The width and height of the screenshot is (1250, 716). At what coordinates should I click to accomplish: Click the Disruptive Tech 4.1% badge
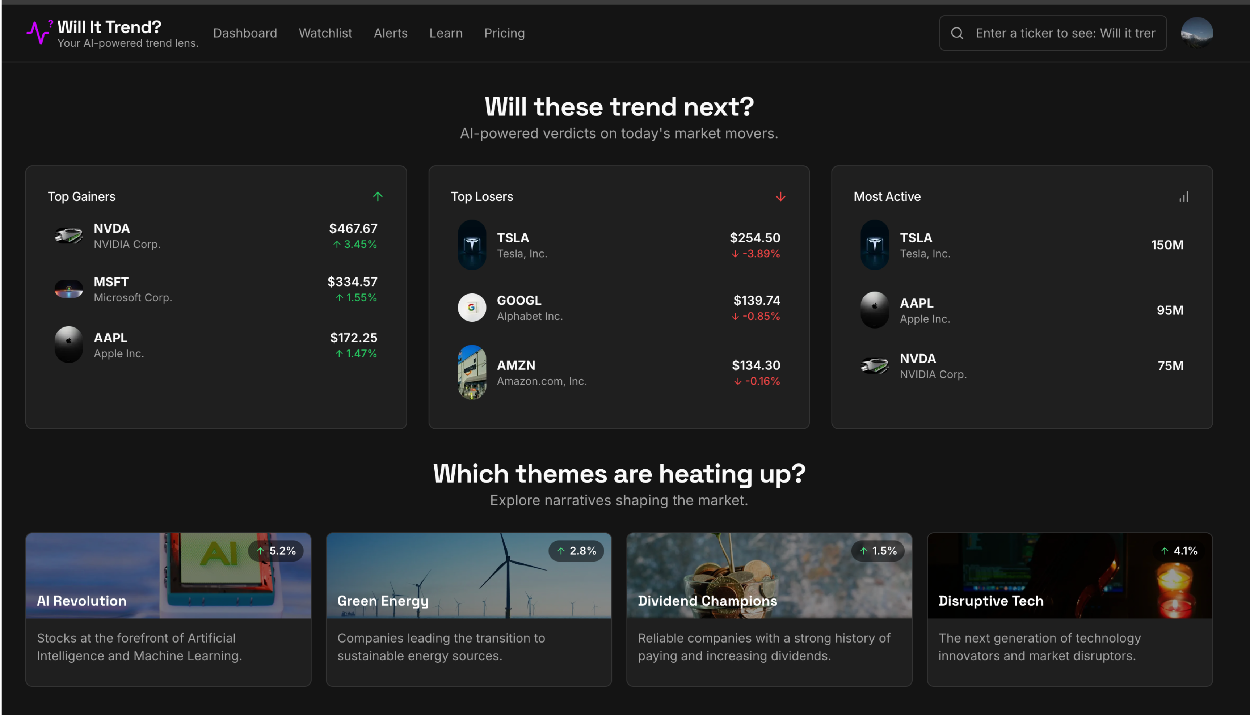[1180, 551]
